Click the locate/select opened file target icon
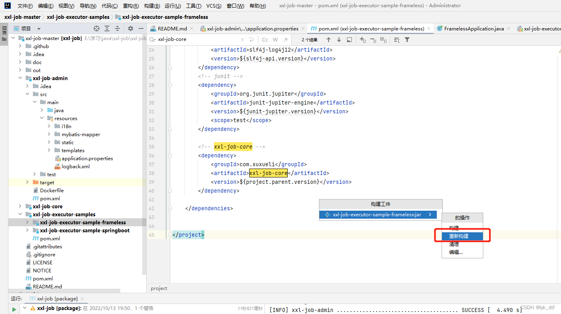 tap(97, 28)
